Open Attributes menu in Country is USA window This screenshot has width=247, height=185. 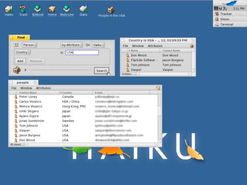tap(155, 46)
